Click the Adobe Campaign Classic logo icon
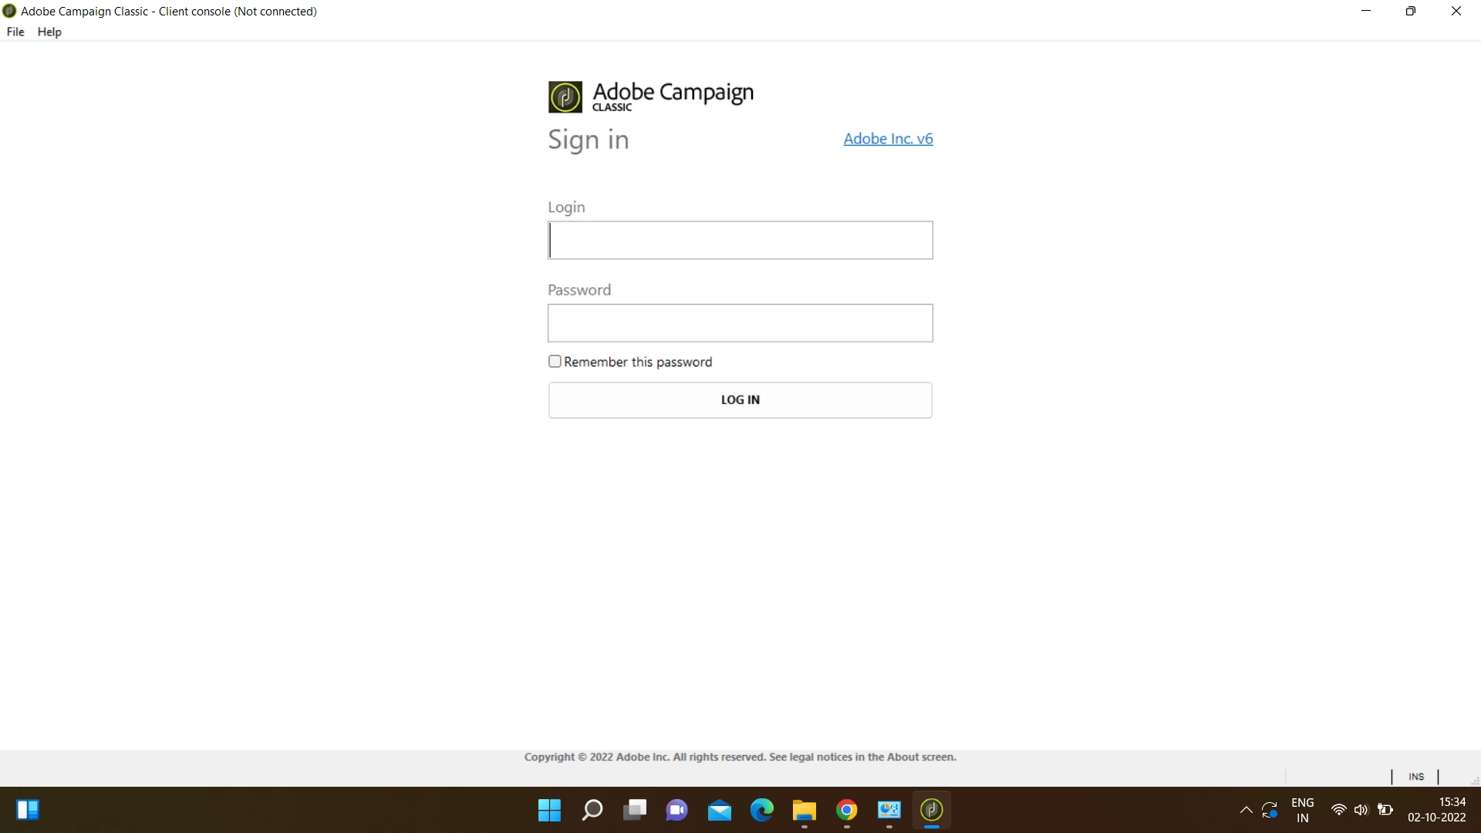Screen dimensions: 1481x833 (565, 97)
